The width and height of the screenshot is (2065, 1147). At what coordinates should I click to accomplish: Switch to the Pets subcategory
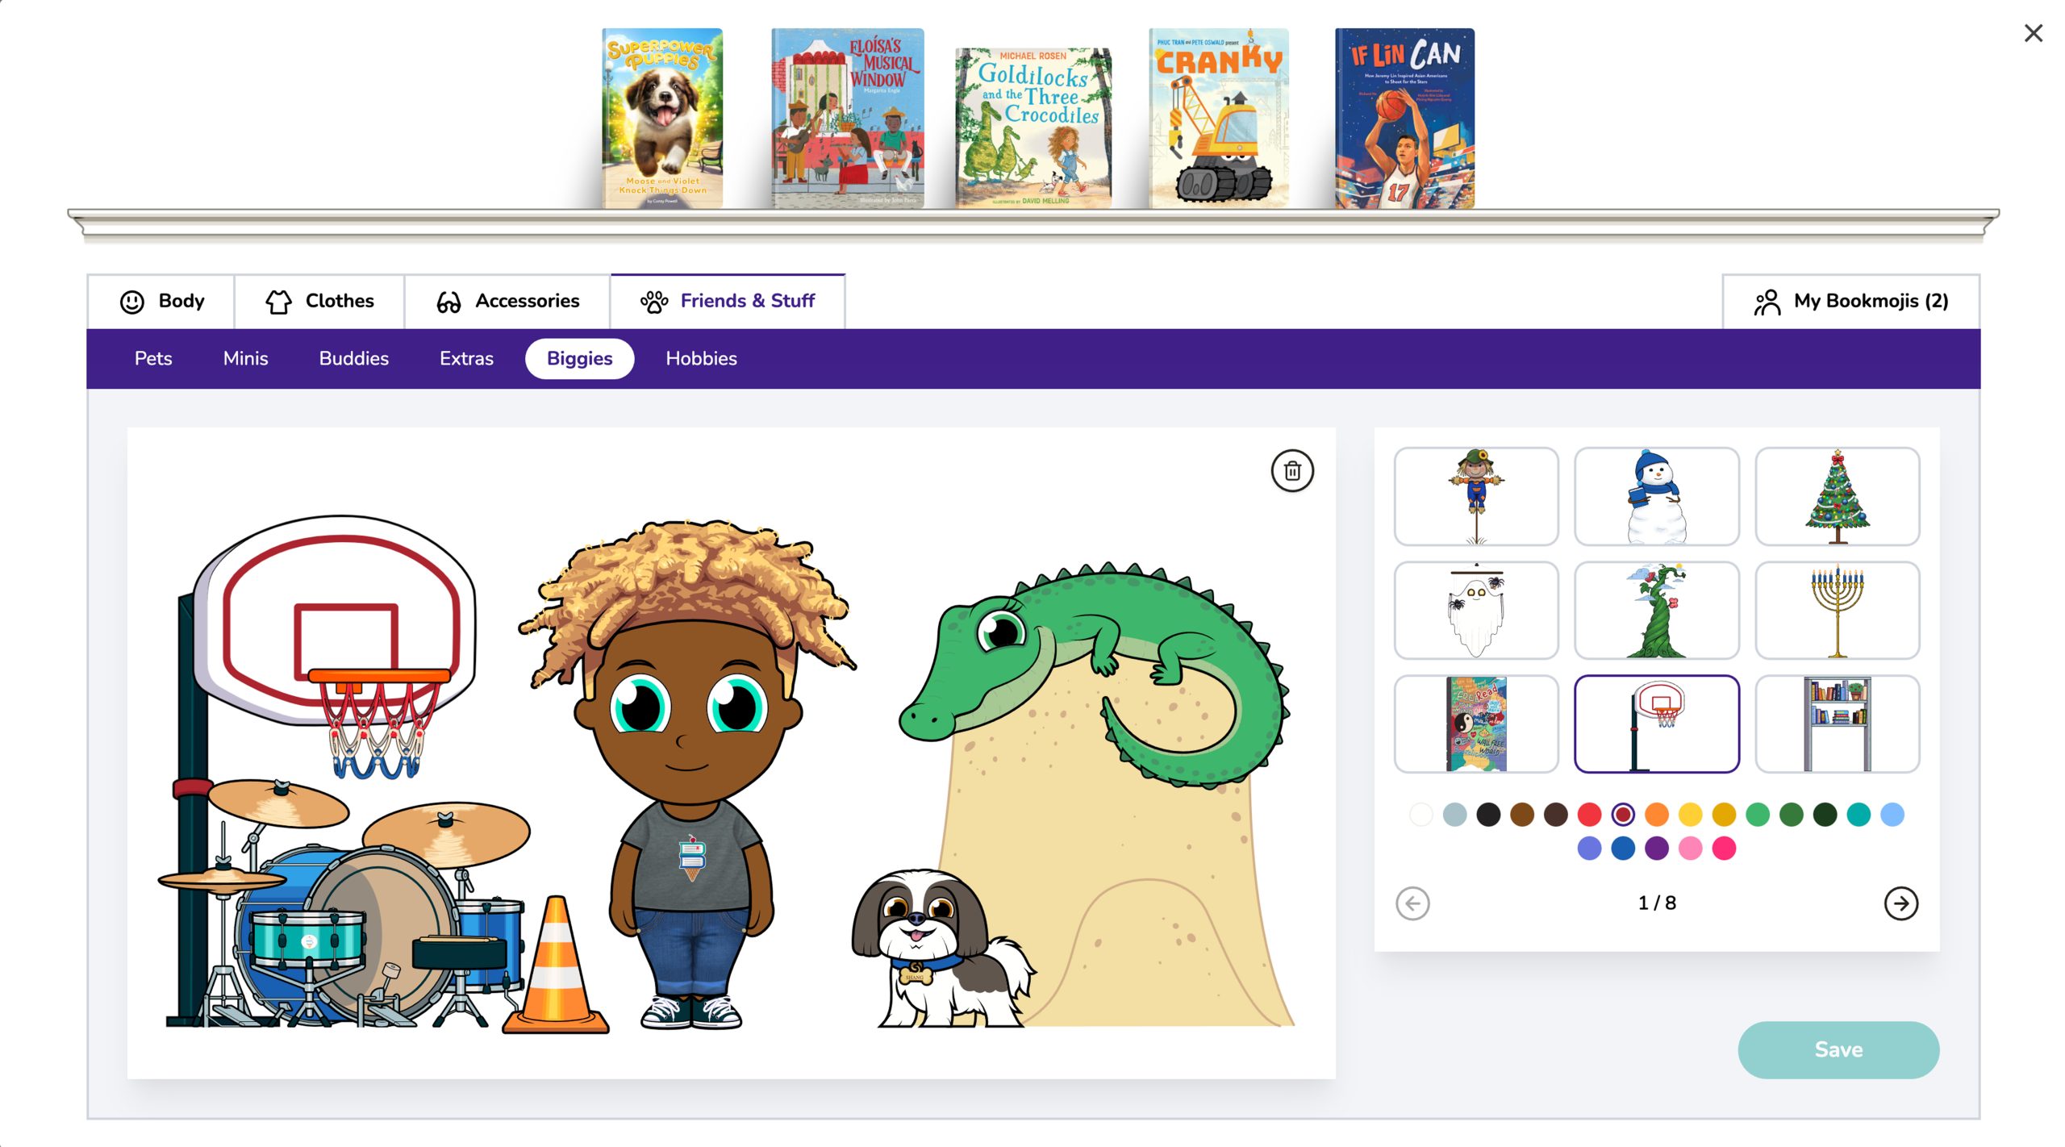point(152,358)
